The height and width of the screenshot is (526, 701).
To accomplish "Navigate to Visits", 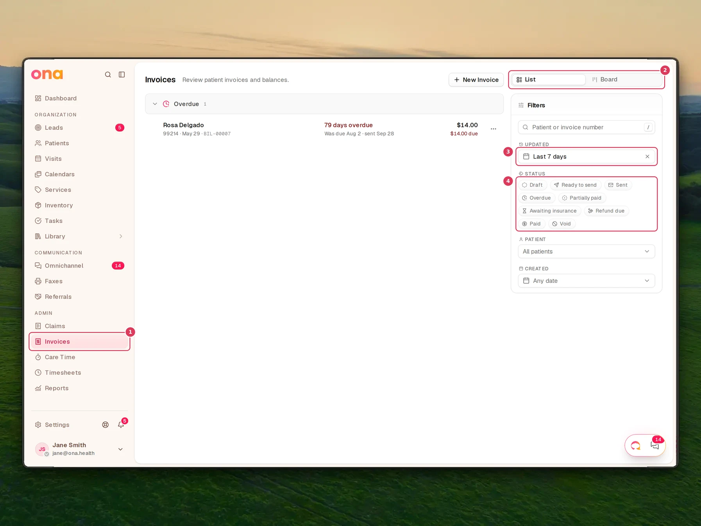I will tap(79, 159).
